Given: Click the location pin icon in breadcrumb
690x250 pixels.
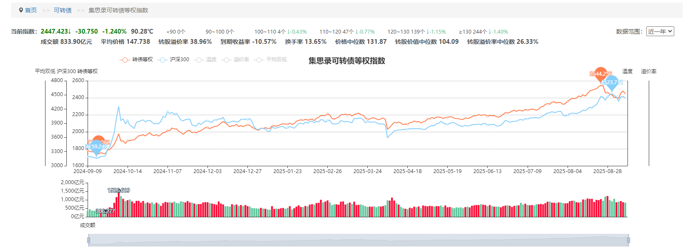Looking at the screenshot, I should tap(21, 10).
